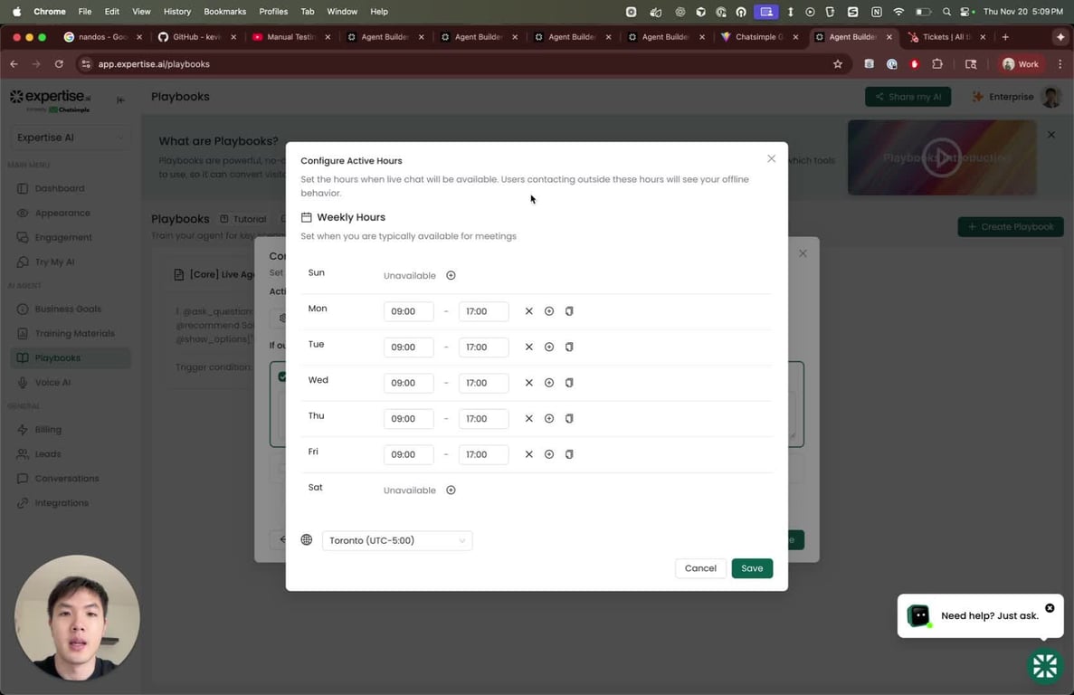Copy Monday hours to other days
1074x695 pixels.
click(x=568, y=311)
